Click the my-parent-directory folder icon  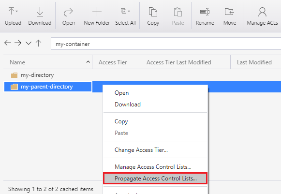coord(14,87)
